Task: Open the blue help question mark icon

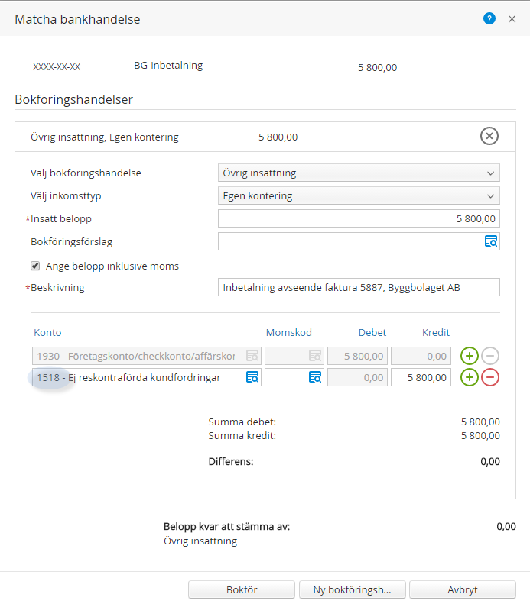Action: 489,18
